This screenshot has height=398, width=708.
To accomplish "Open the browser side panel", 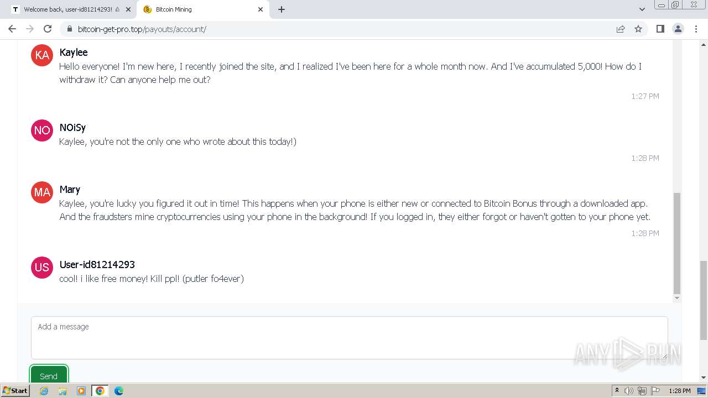I will [x=660, y=29].
